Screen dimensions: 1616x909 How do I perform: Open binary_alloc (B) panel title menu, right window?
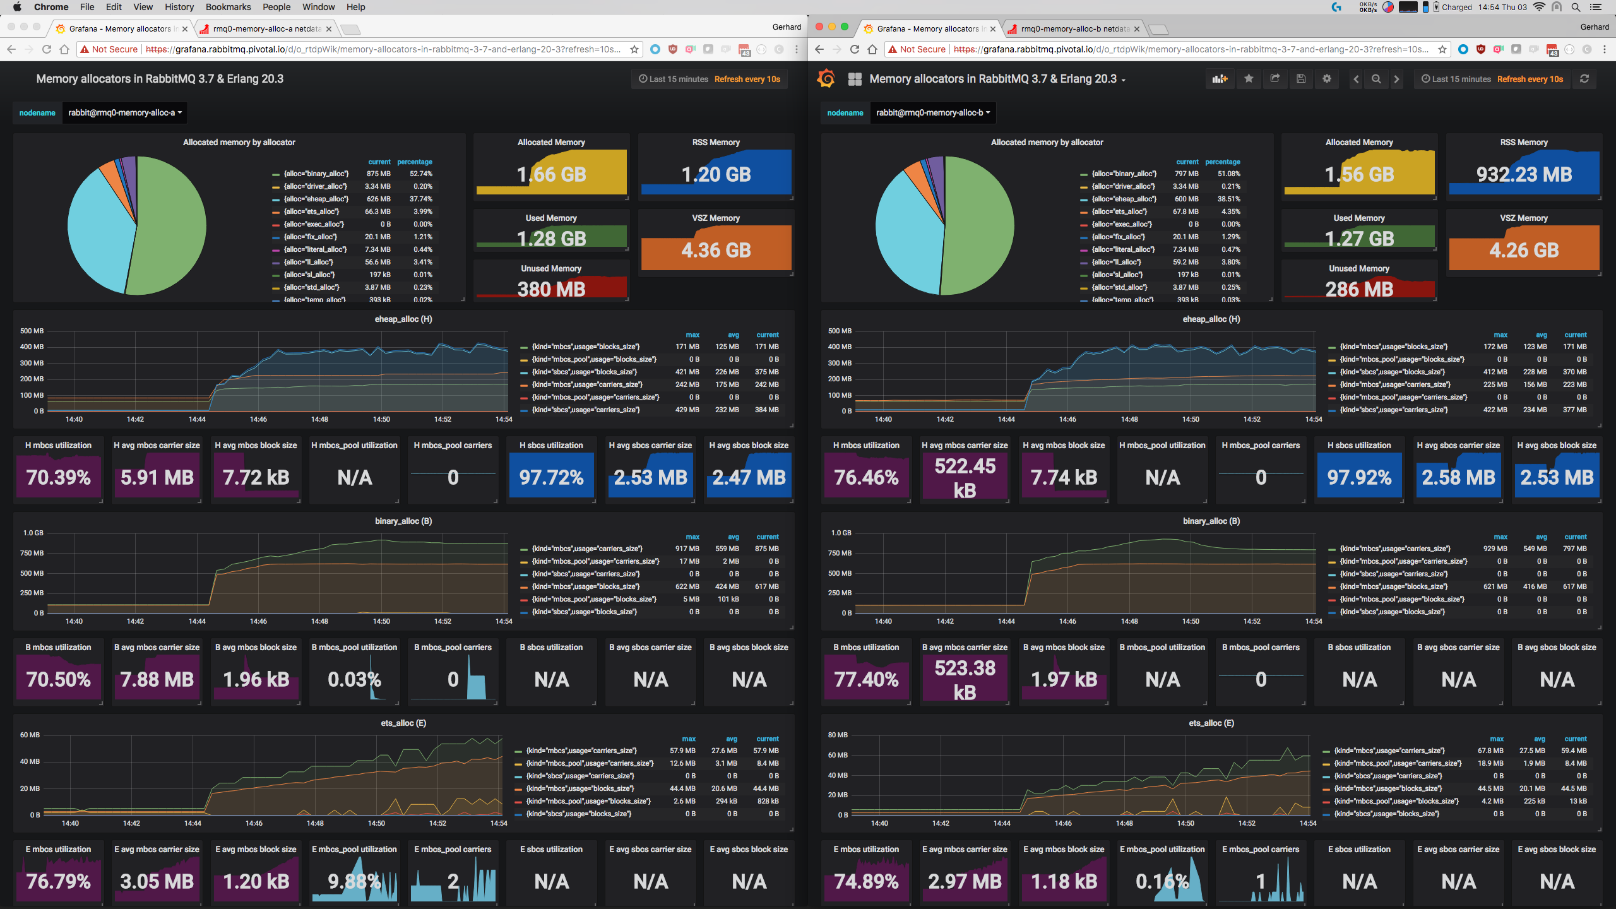coord(1211,521)
